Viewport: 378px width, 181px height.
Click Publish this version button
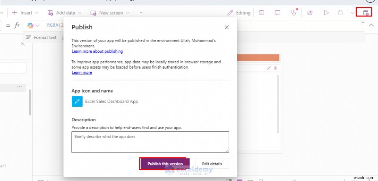pyautogui.click(x=165, y=164)
